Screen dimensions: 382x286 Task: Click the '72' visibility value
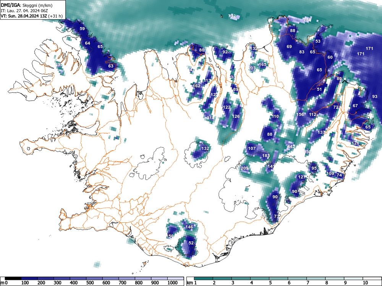pos(336,107)
